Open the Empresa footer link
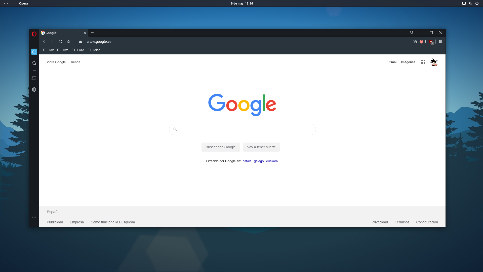This screenshot has width=483, height=272. click(77, 222)
